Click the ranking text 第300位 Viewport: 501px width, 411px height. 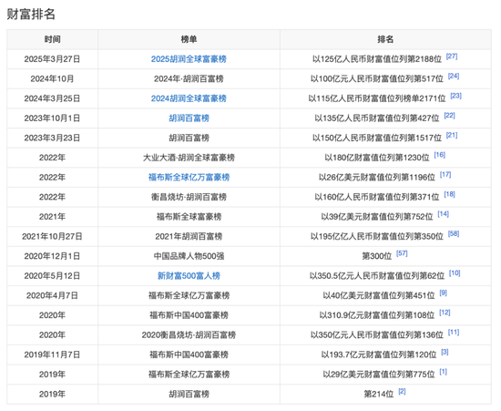(x=377, y=256)
